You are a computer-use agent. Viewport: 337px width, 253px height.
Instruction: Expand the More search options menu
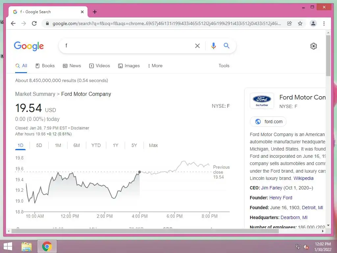[155, 66]
